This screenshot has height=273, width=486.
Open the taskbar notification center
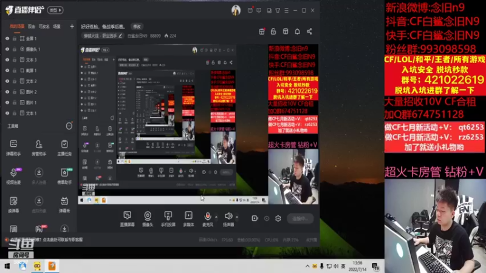coord(375,266)
